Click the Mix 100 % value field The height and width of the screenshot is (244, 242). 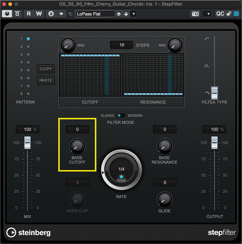pos(27,129)
